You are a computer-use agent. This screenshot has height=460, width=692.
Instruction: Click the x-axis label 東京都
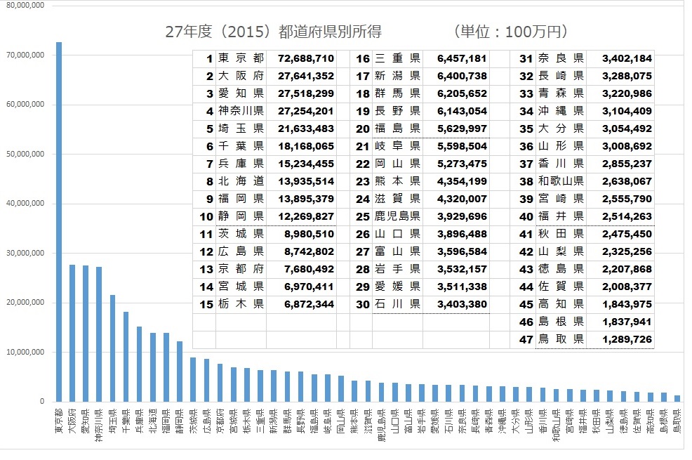point(59,421)
